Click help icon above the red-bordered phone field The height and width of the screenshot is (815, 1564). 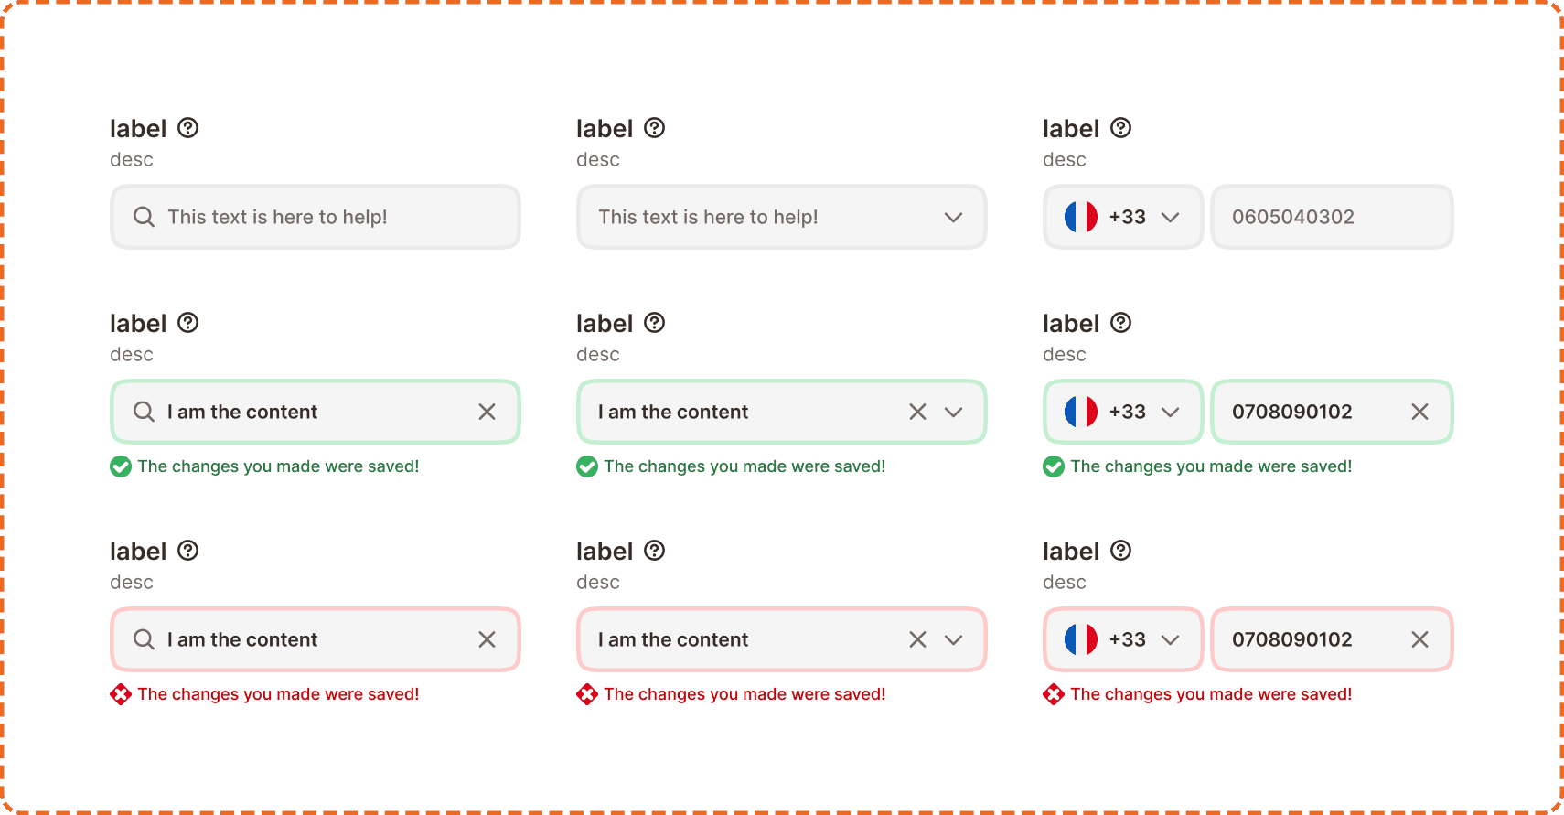tap(1120, 551)
